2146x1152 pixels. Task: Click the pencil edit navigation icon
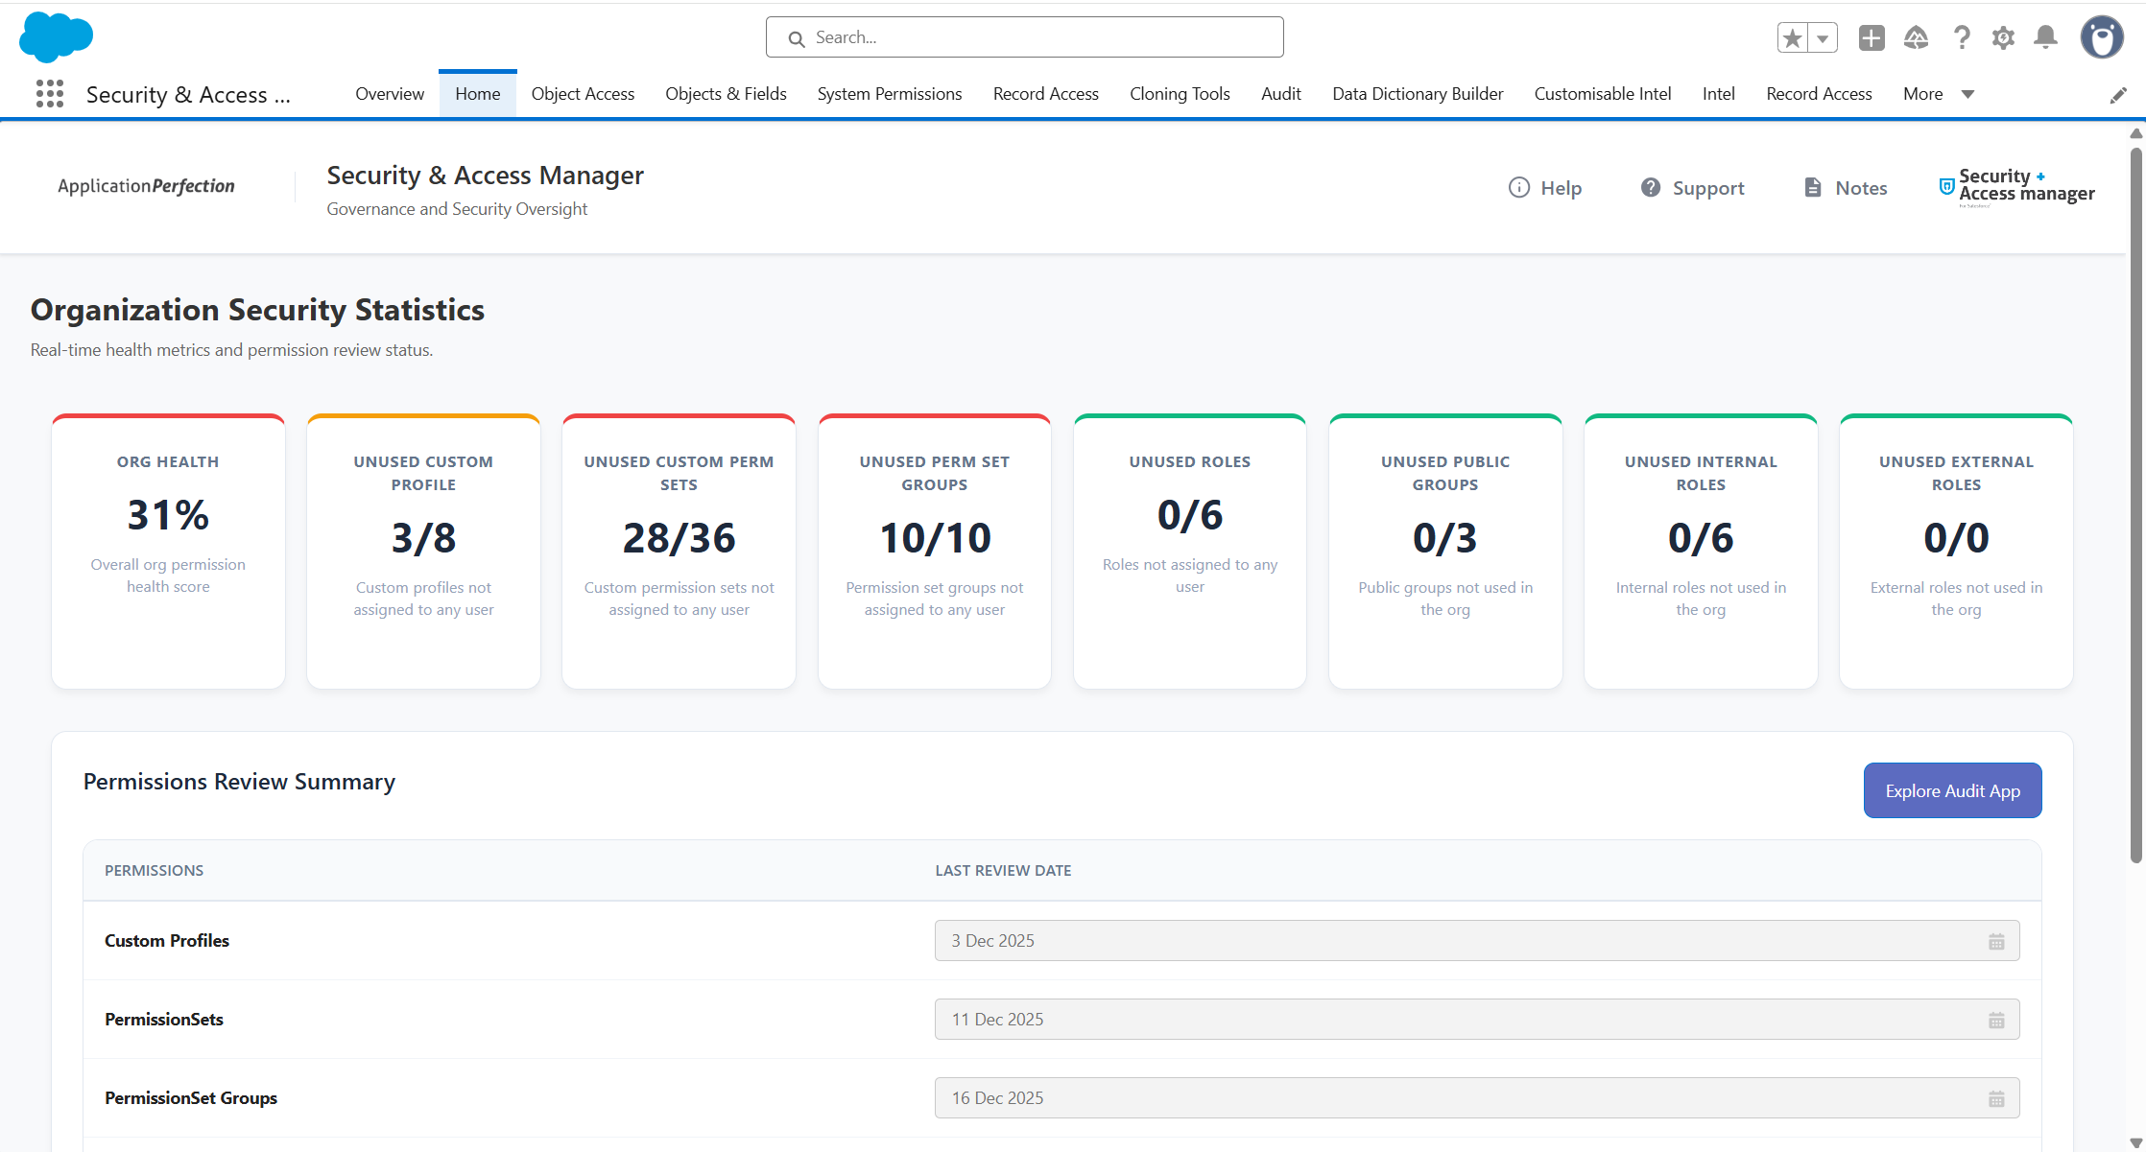2118,95
